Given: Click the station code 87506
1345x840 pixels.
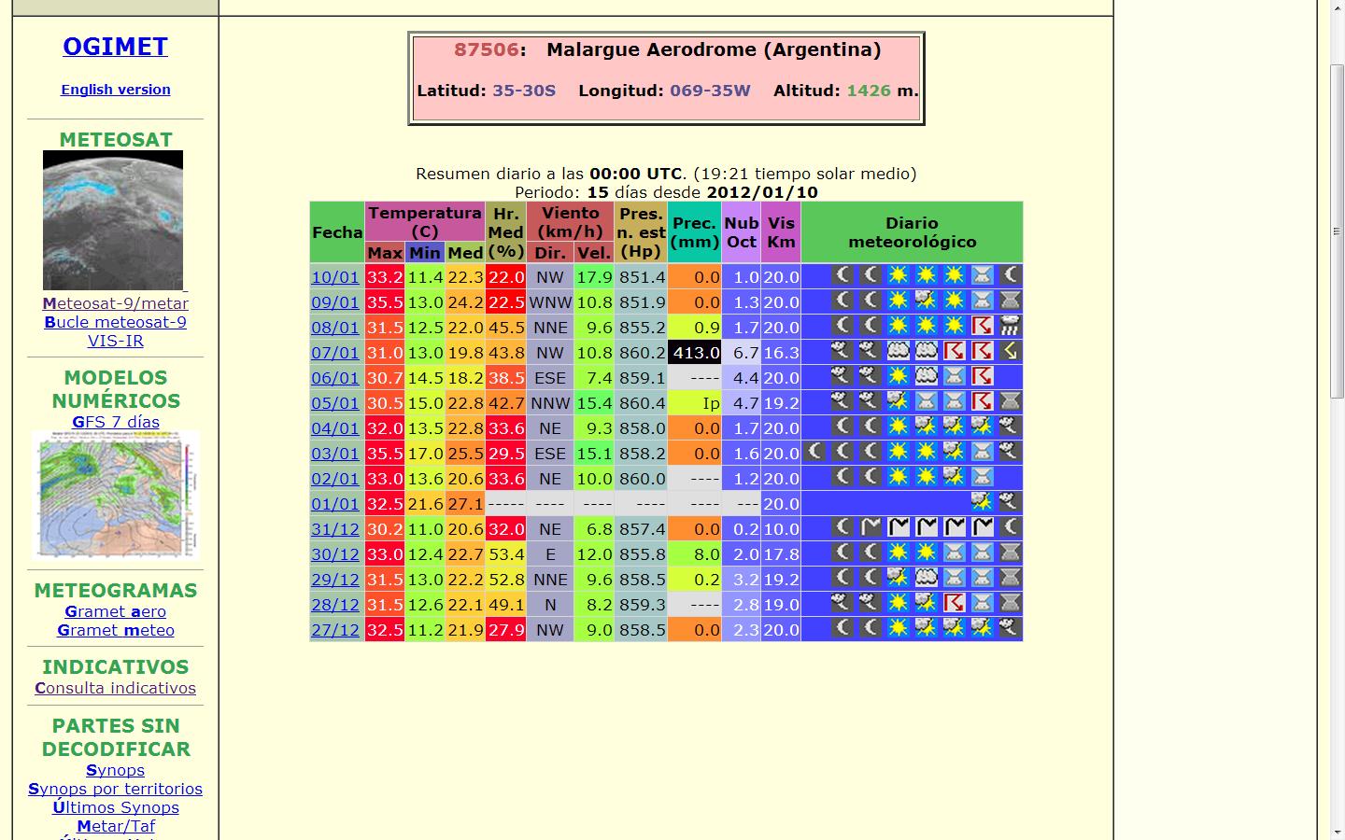Looking at the screenshot, I should pos(486,49).
